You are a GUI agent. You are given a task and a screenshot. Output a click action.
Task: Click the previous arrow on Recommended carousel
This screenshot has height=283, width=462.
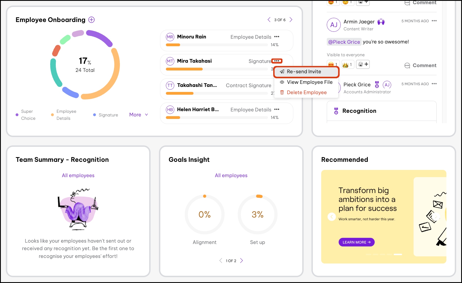pyautogui.click(x=332, y=217)
